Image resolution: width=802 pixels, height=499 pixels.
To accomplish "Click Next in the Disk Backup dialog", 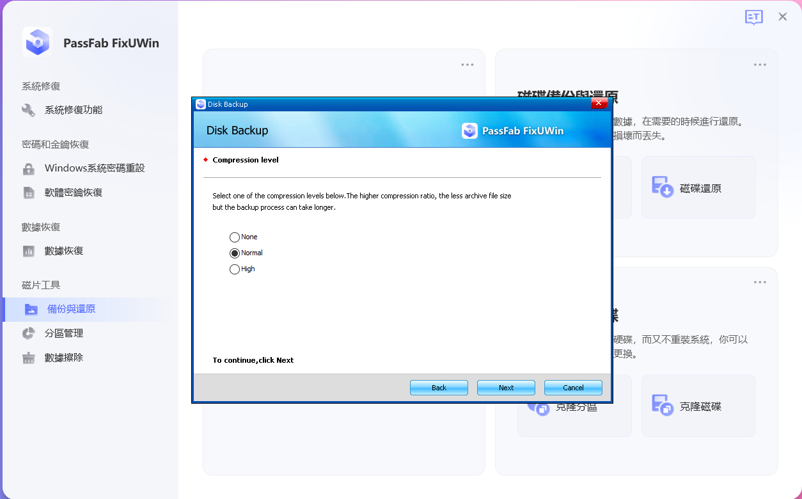I will [x=506, y=387].
